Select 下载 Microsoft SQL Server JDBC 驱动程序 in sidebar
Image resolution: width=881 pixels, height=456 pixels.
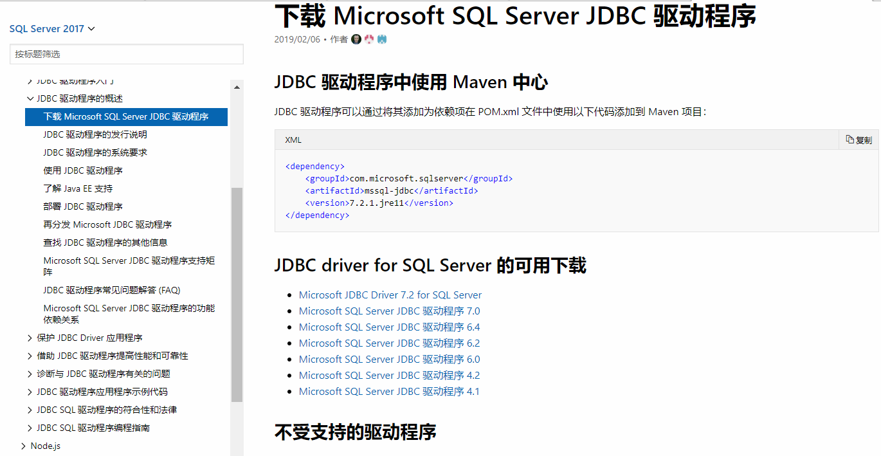(x=126, y=116)
